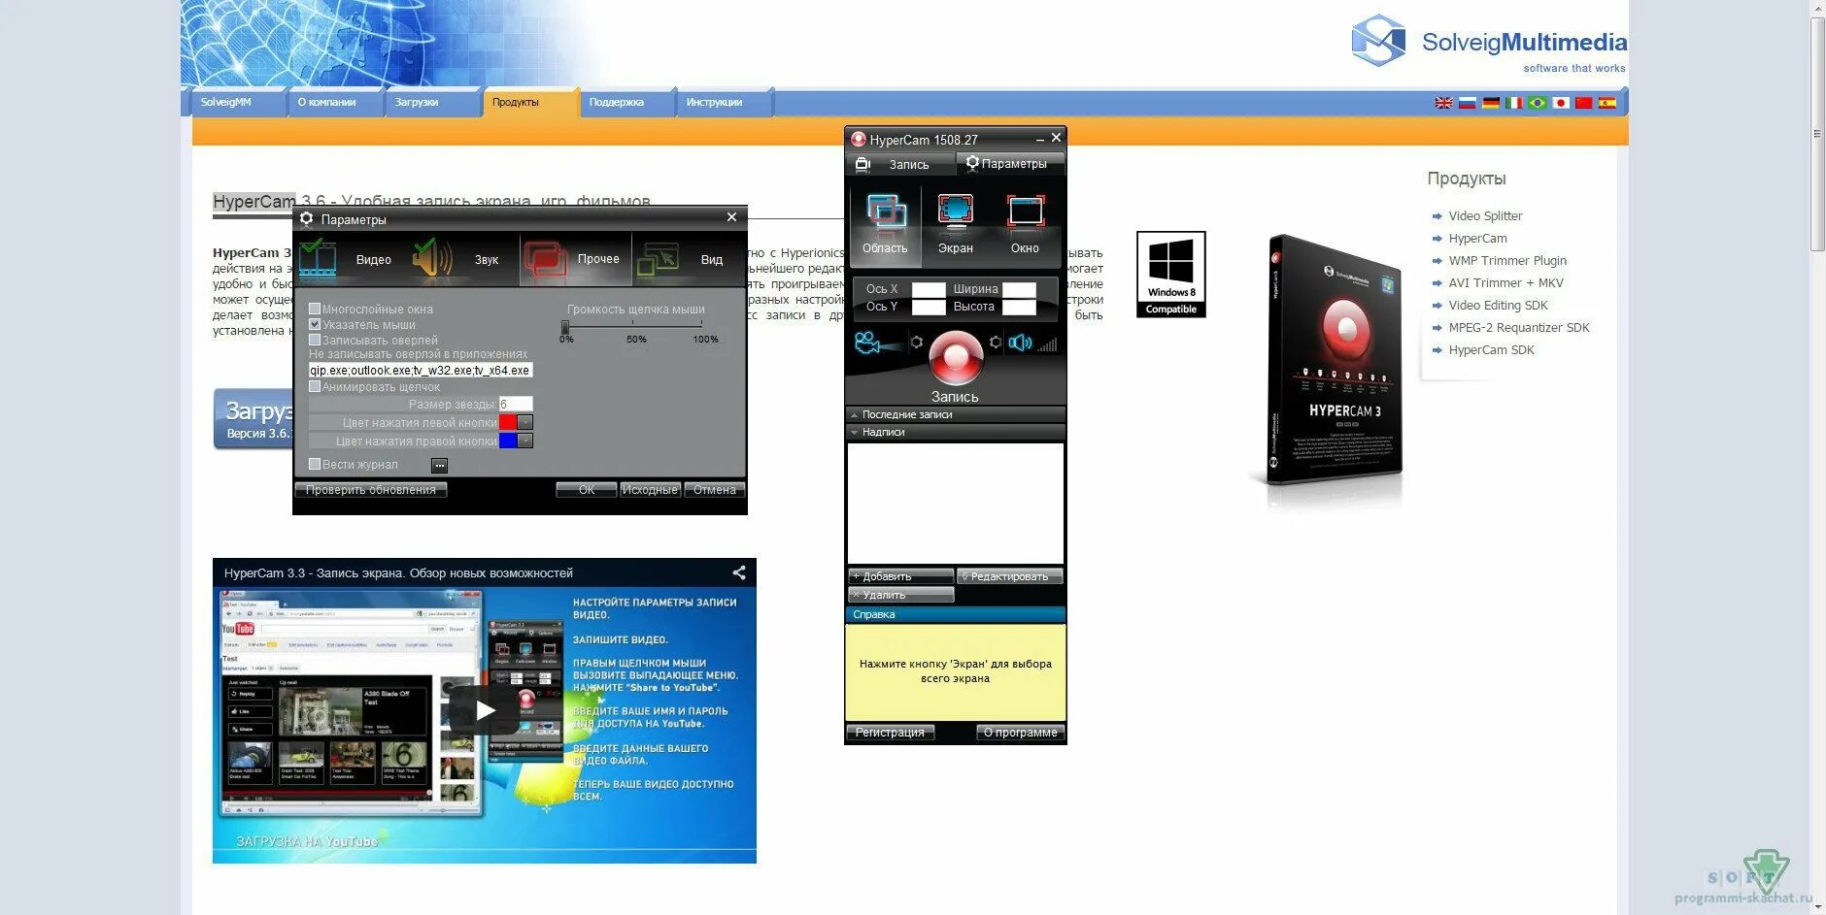Open the Запись tab in HyperCam
Viewport: 1826px width, 915px height.
tap(899, 164)
